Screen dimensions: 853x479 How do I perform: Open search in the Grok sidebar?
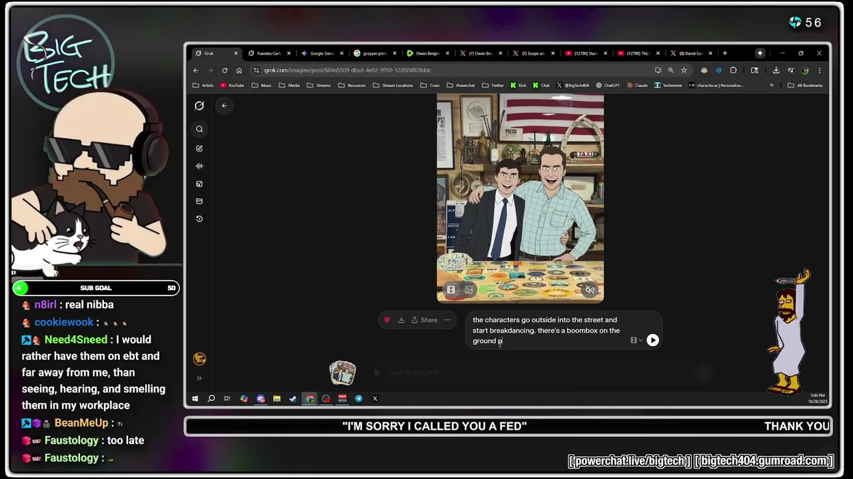pyautogui.click(x=199, y=129)
